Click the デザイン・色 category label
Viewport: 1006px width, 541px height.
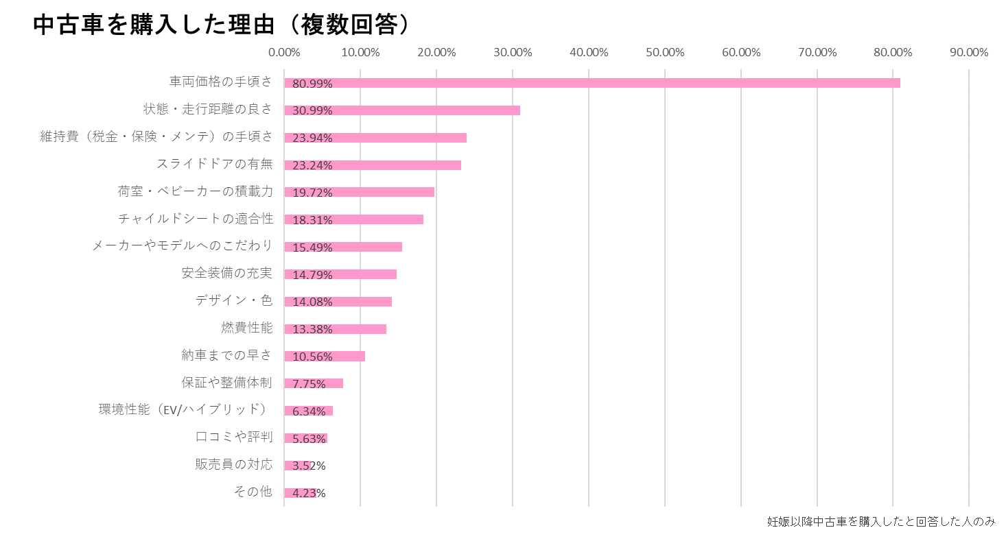tap(233, 300)
